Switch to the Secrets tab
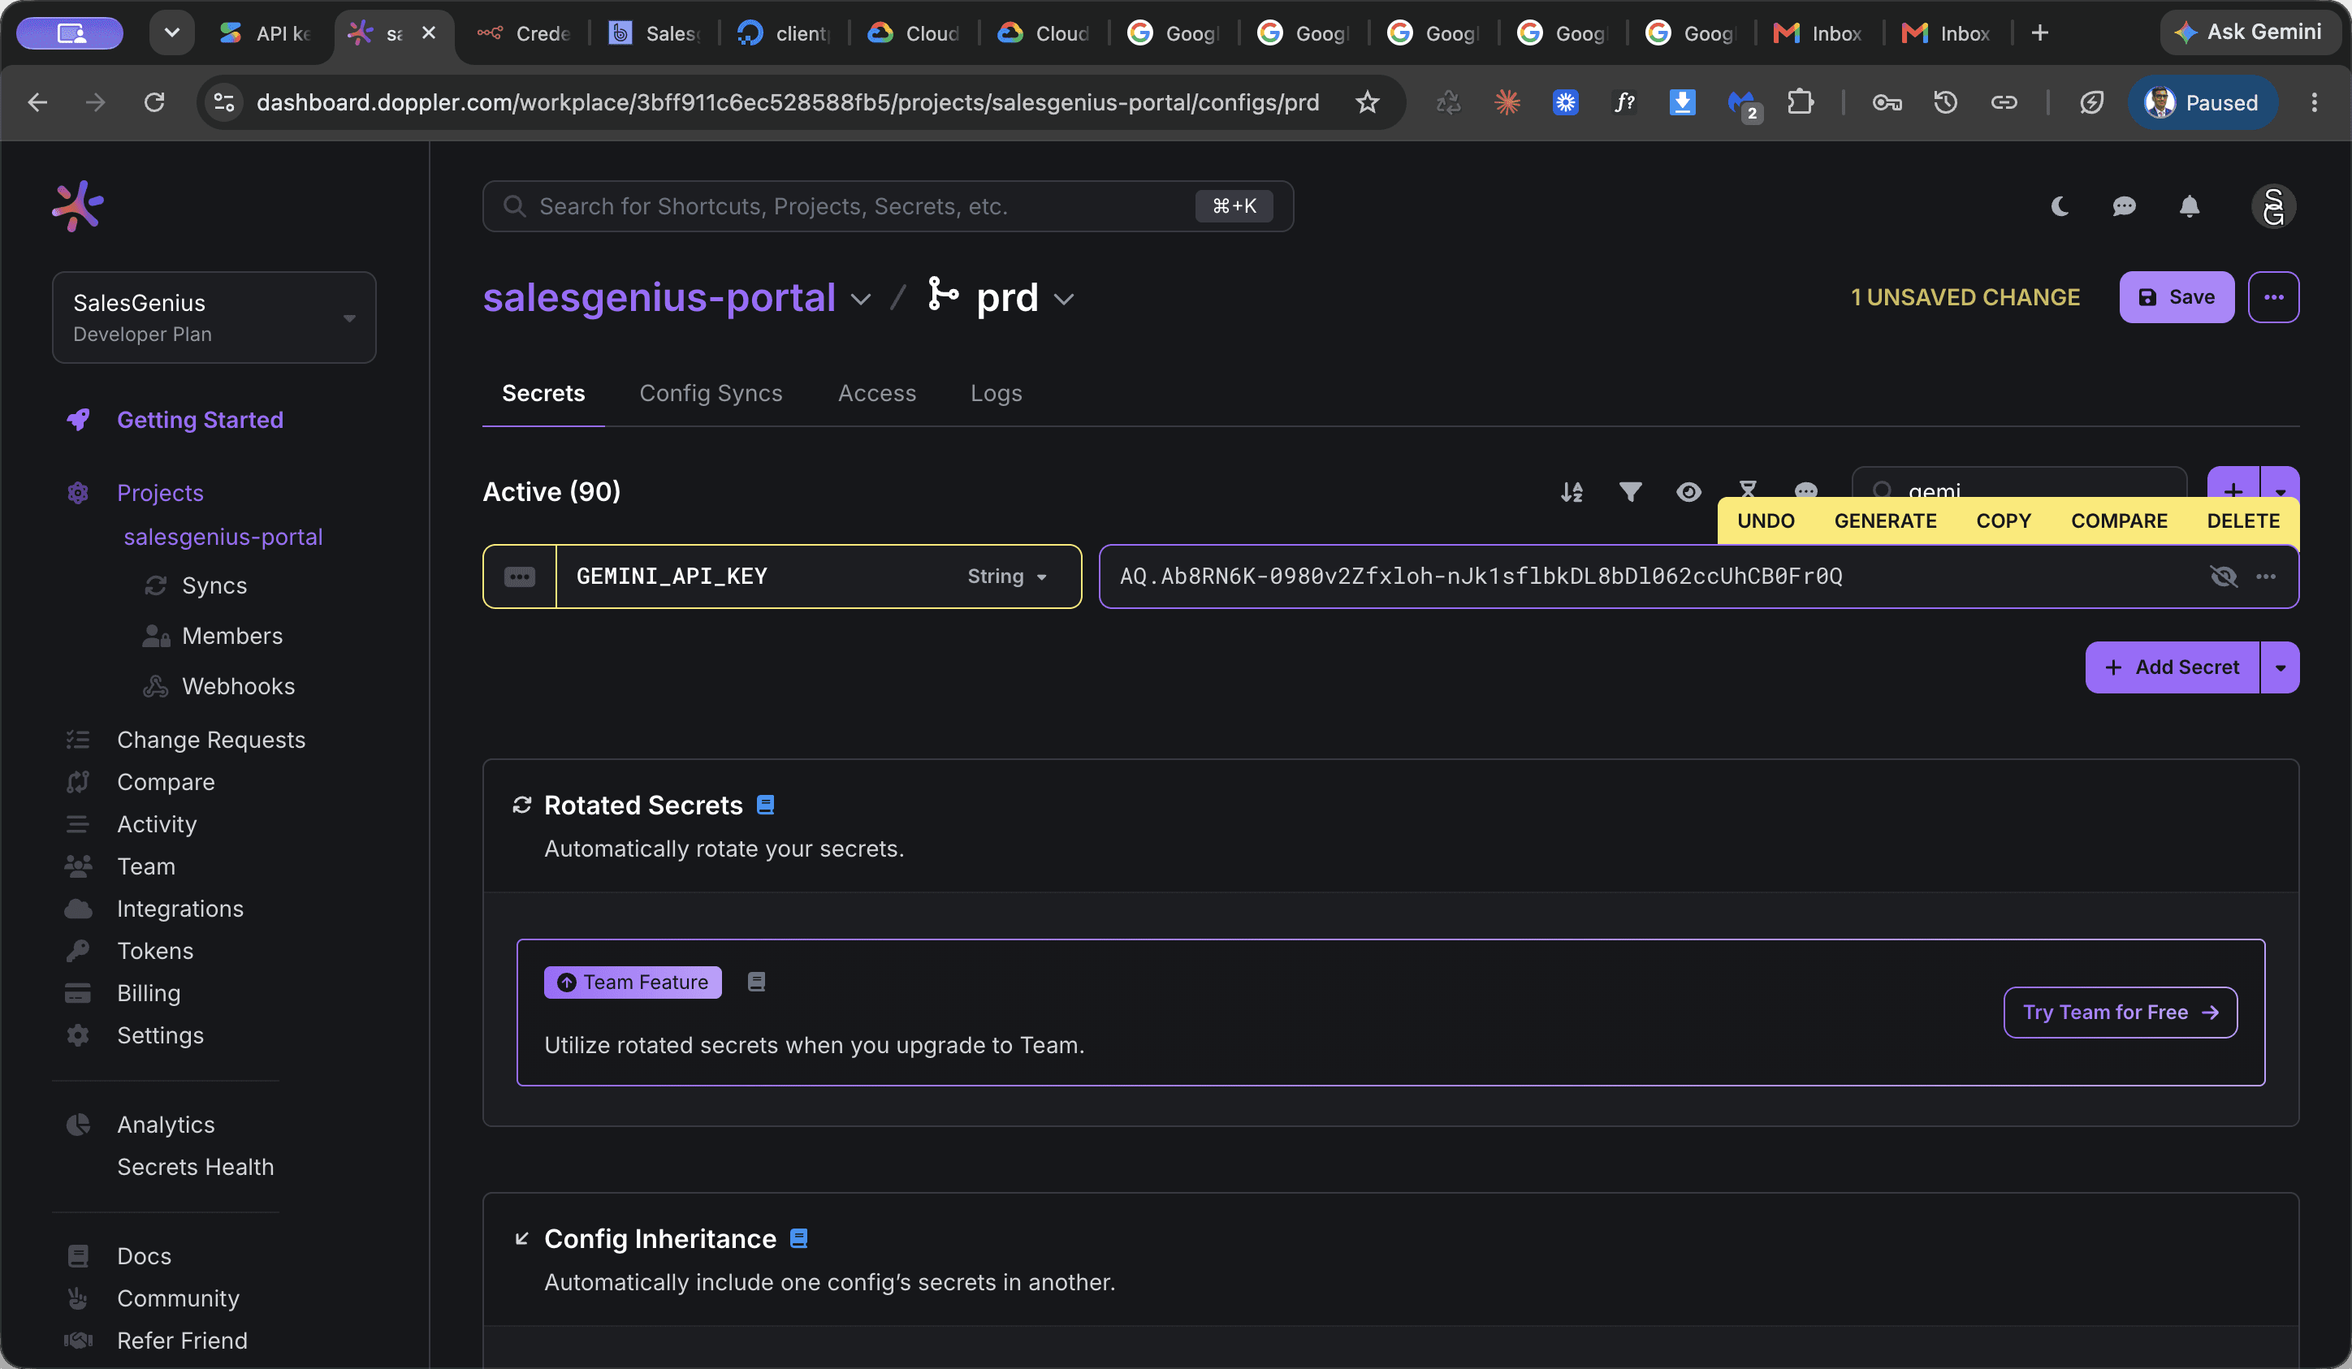 (x=543, y=393)
